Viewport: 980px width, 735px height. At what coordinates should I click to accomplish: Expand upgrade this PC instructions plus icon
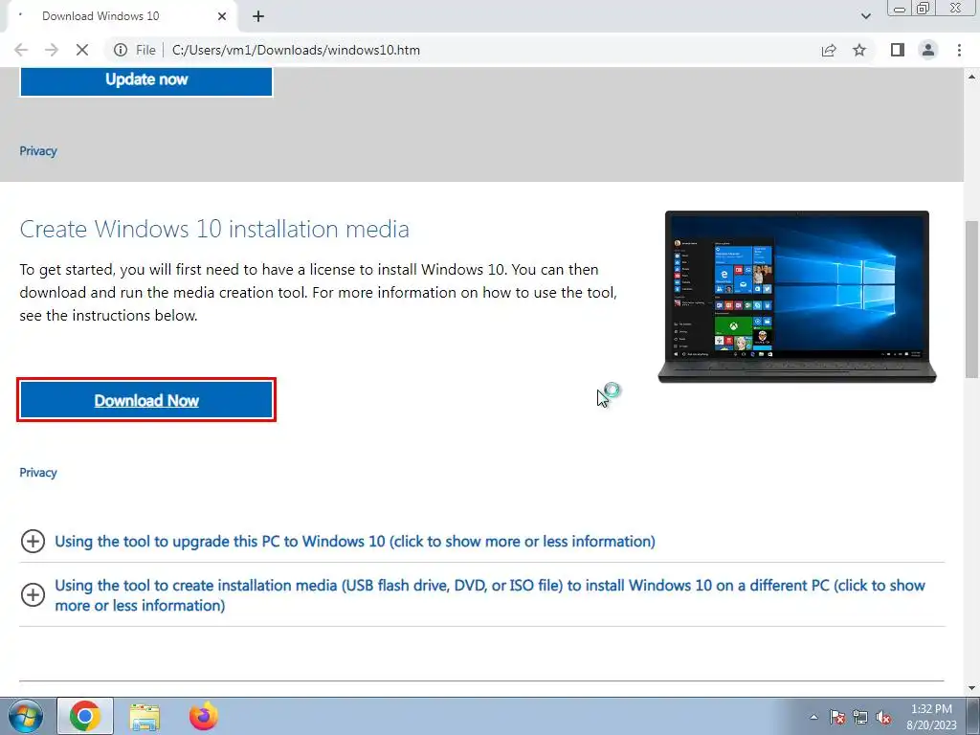click(33, 542)
